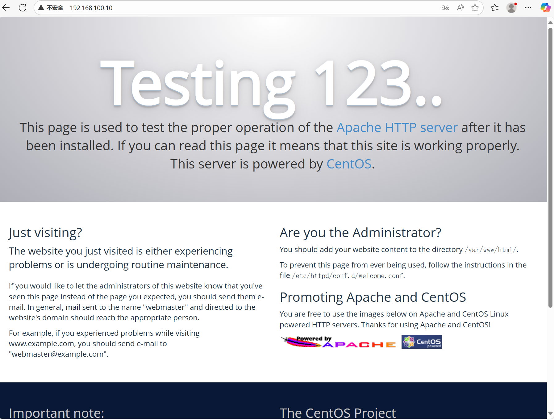
Task: Click the 'Are you the Administrator?' heading
Action: pos(360,233)
